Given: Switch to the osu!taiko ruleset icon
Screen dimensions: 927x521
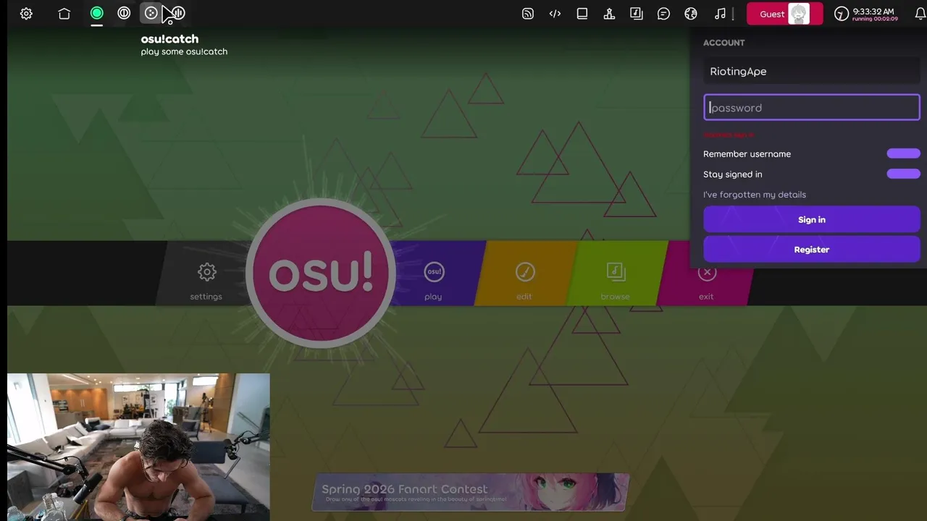Looking at the screenshot, I should (x=124, y=13).
